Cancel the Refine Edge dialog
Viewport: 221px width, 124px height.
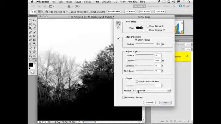[149, 103]
